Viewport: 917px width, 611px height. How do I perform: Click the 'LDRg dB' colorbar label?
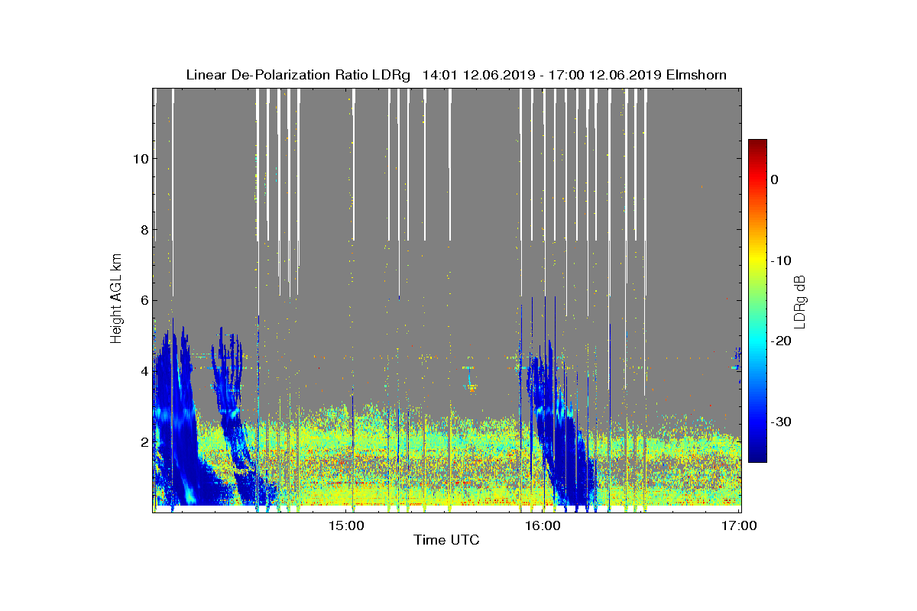pos(800,301)
